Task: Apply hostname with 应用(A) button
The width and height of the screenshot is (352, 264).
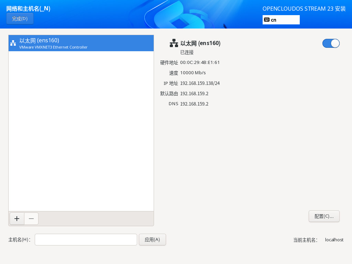Action: click(x=152, y=240)
